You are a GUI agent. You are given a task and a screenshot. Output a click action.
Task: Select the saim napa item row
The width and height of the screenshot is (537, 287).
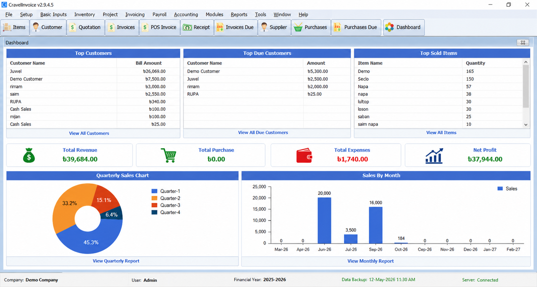439,124
